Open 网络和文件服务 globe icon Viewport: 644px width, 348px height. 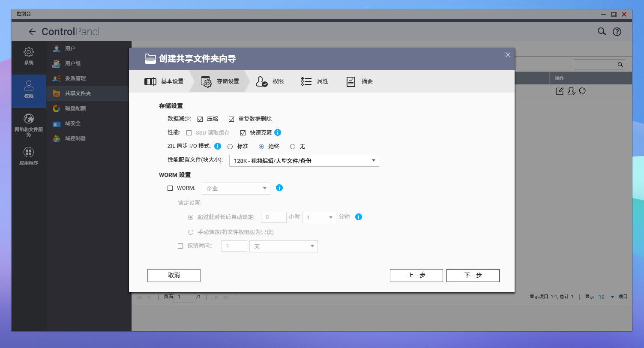click(29, 119)
